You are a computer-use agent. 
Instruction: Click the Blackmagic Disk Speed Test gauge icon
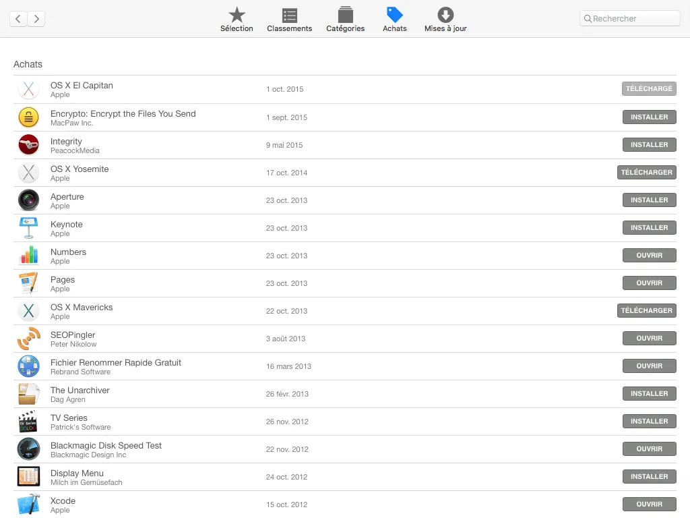click(28, 449)
